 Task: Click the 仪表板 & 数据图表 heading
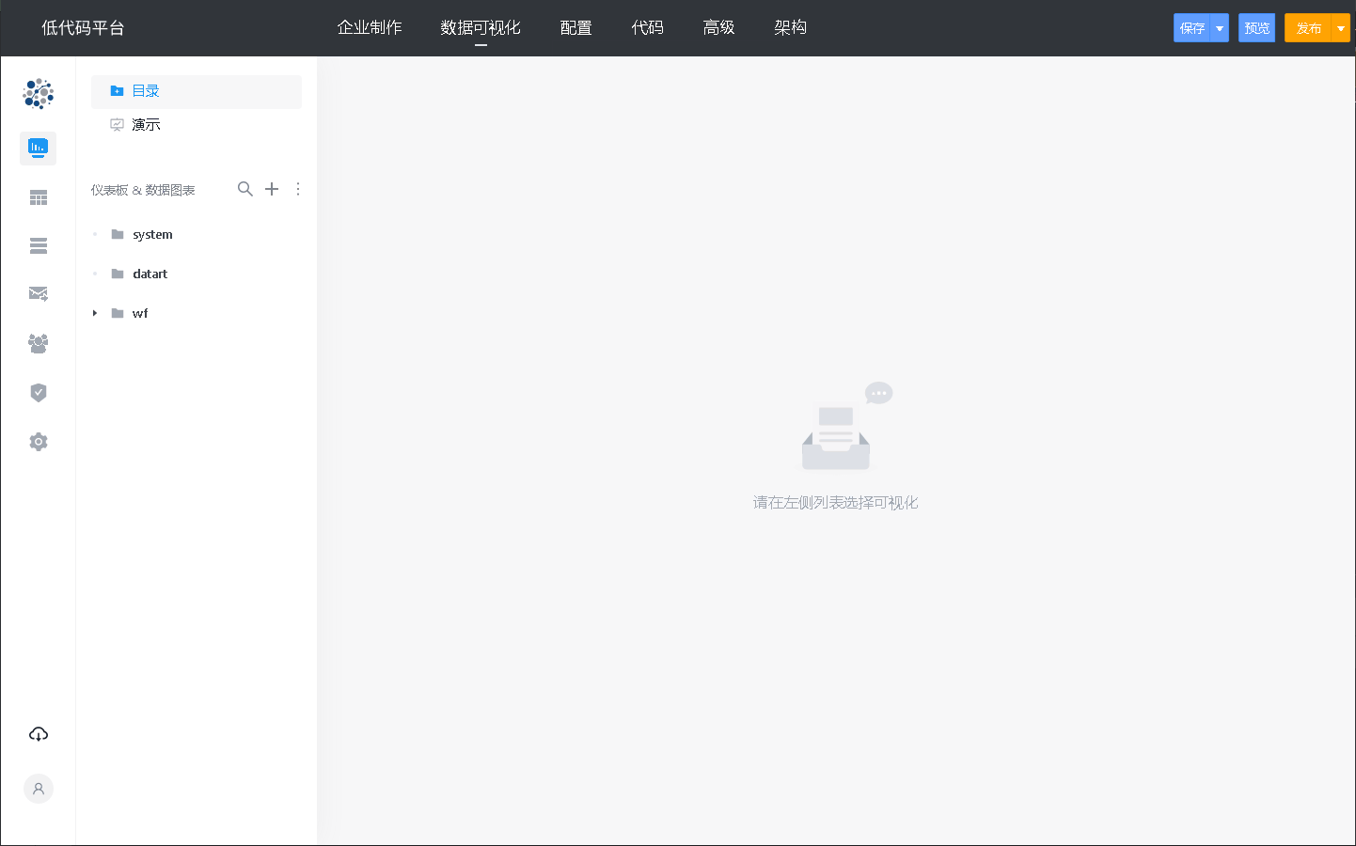tap(143, 190)
